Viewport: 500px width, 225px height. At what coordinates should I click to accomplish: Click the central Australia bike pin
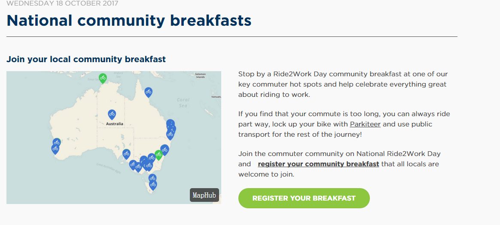[x=112, y=114]
